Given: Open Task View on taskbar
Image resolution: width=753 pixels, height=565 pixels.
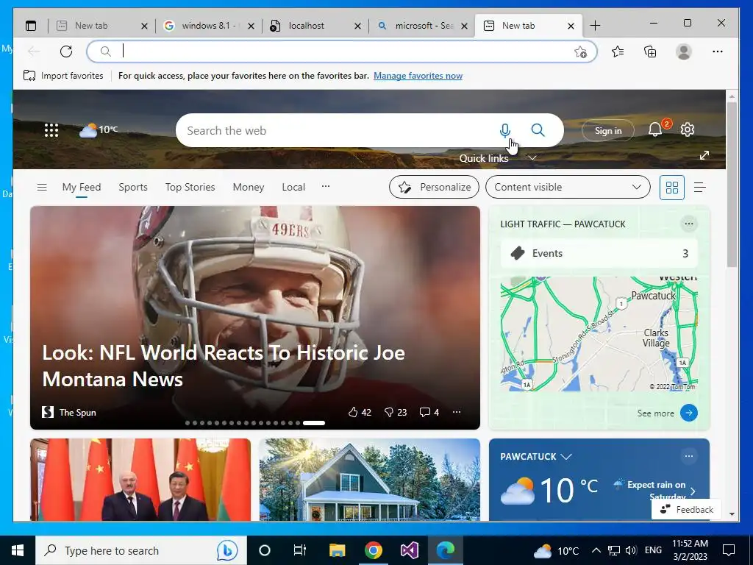Looking at the screenshot, I should tap(300, 550).
